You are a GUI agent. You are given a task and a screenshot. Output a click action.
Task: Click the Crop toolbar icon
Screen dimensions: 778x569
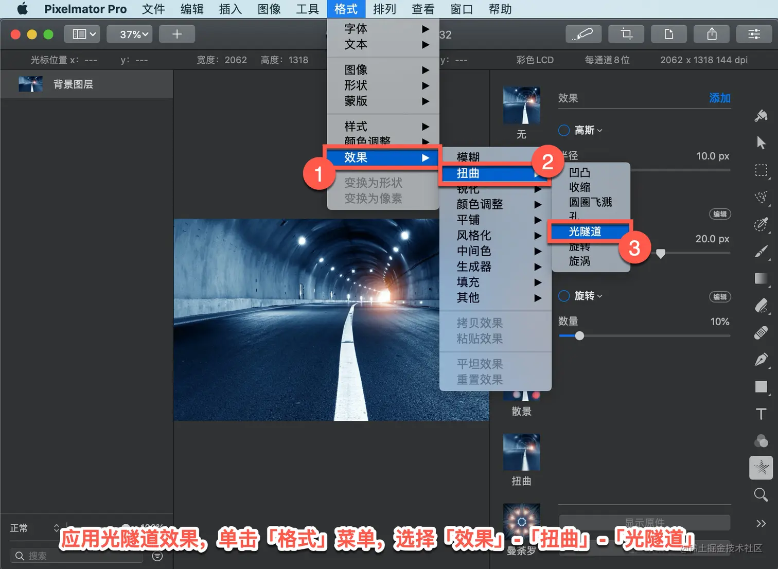[626, 34]
